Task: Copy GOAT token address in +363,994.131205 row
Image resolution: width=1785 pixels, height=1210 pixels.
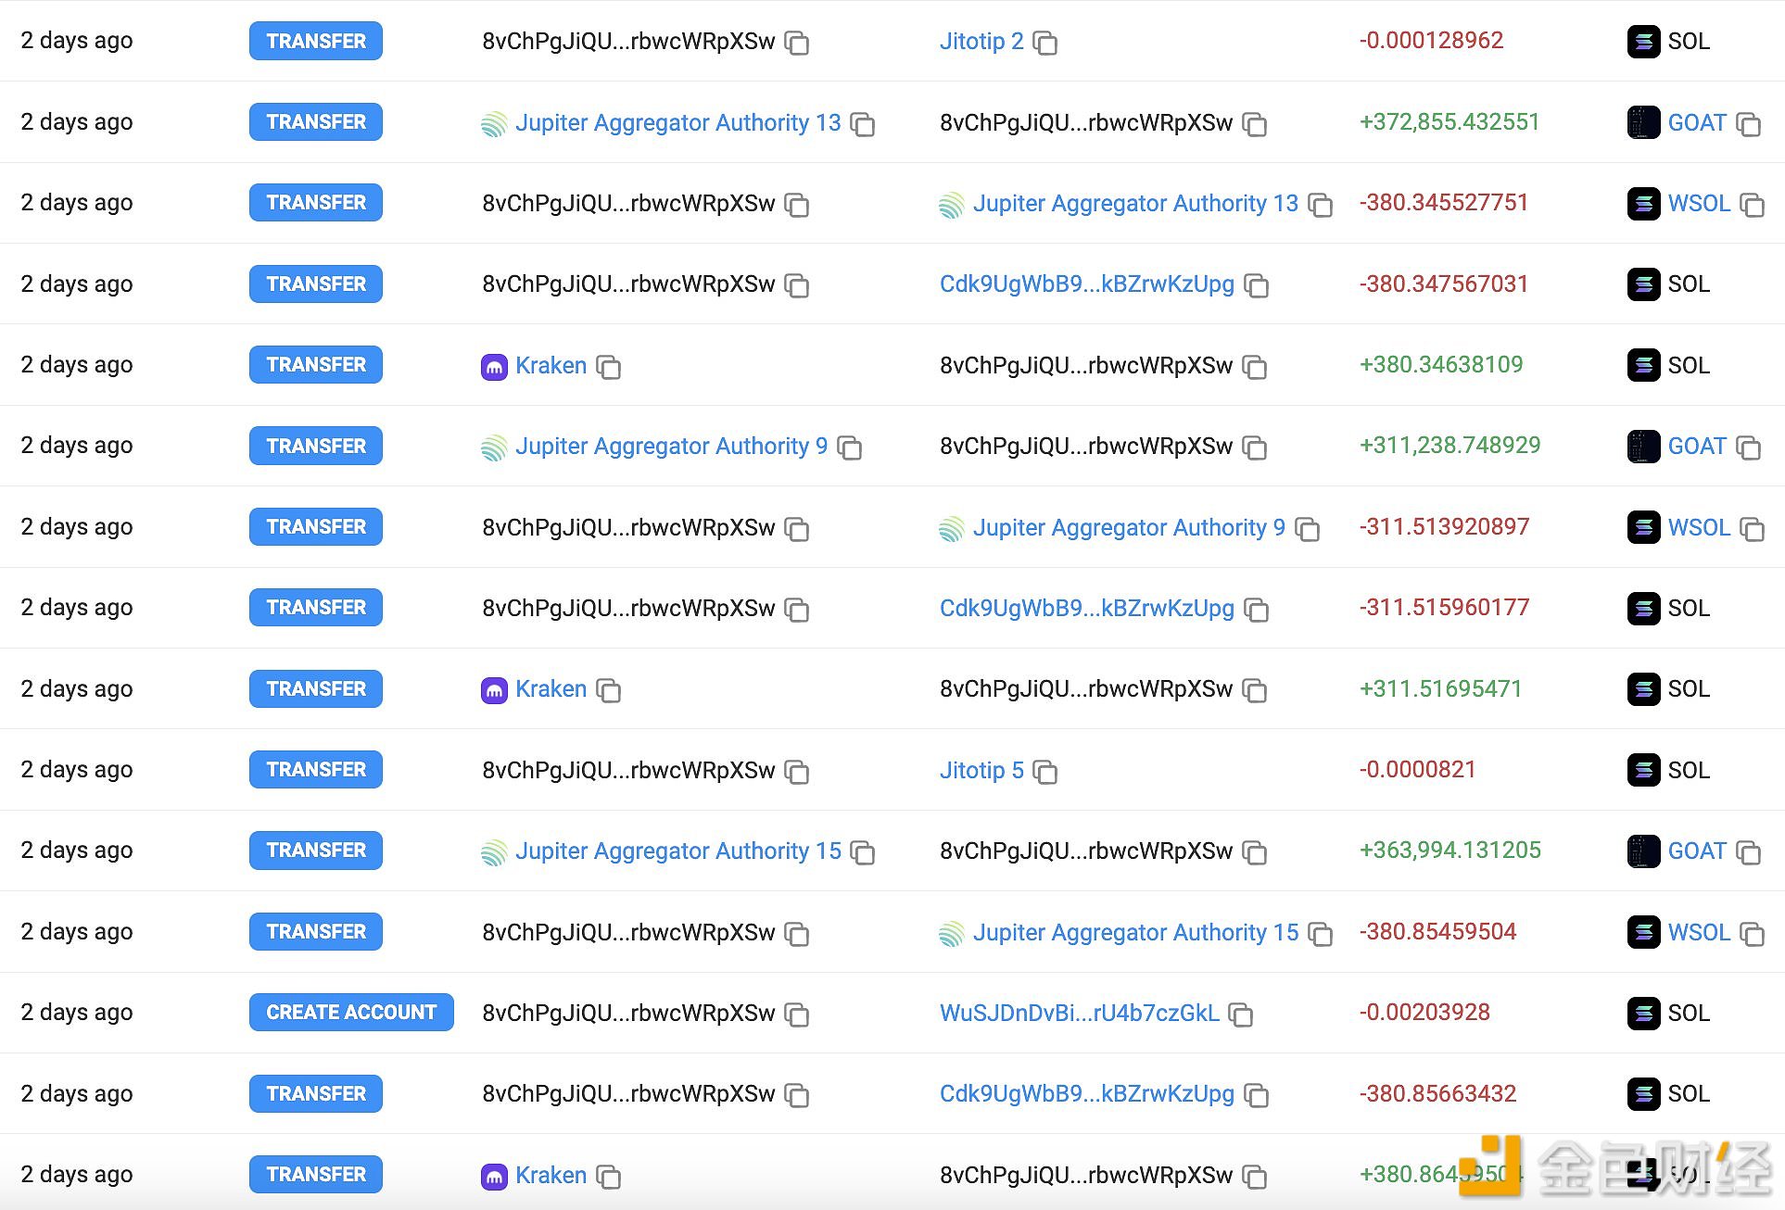Action: [1748, 852]
